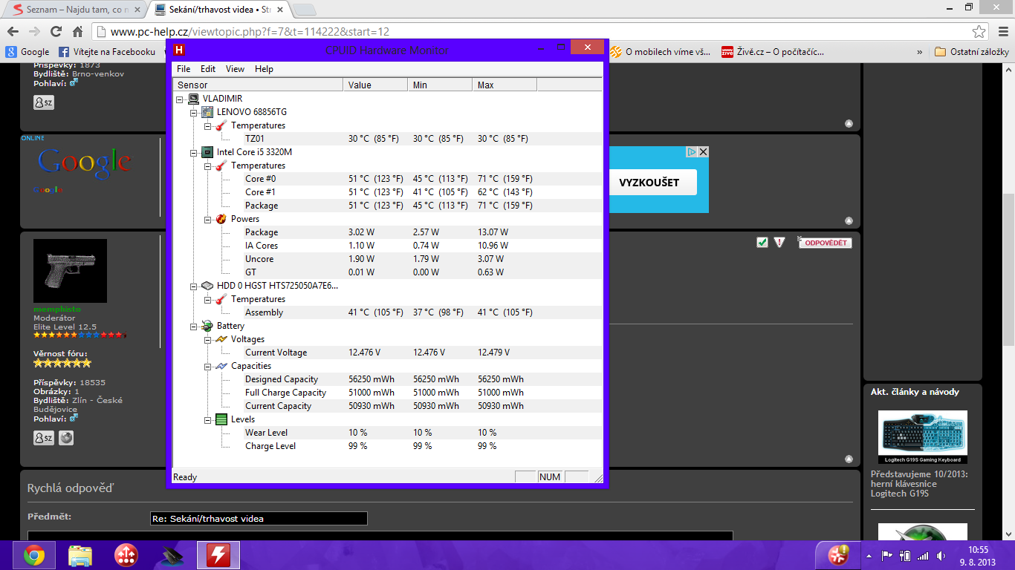Click the hard drive icon for HDD 0 HGST
Screen dimensions: 1015x570
[x=207, y=286]
